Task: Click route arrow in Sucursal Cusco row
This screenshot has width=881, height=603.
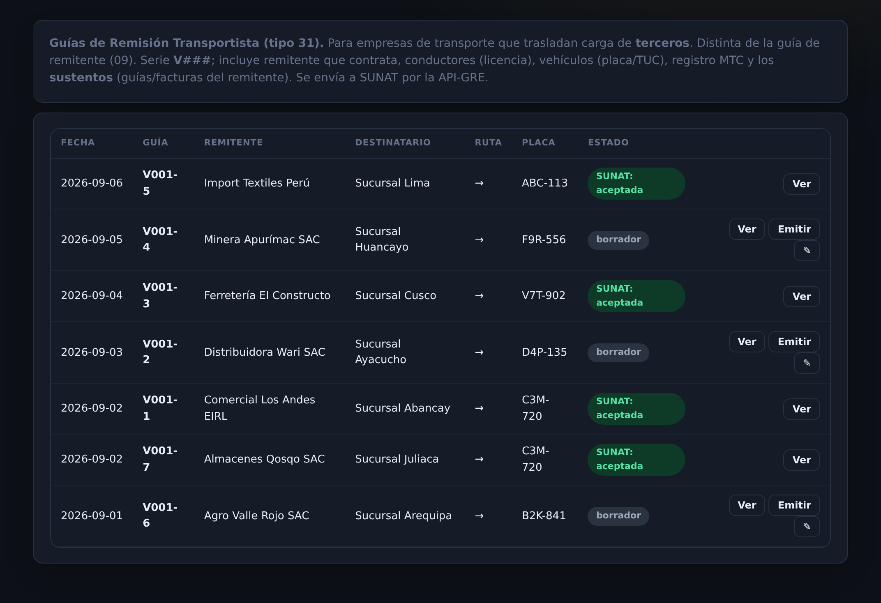Action: pos(479,296)
